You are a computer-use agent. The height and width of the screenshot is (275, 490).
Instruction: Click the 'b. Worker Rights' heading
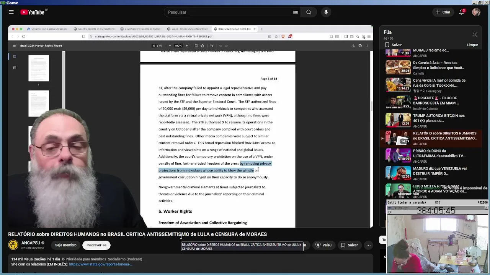[x=175, y=211]
